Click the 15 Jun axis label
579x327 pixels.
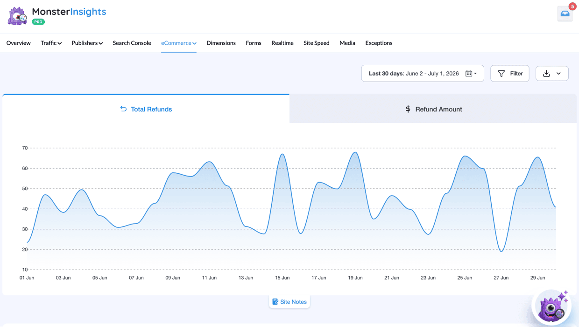[282, 278]
